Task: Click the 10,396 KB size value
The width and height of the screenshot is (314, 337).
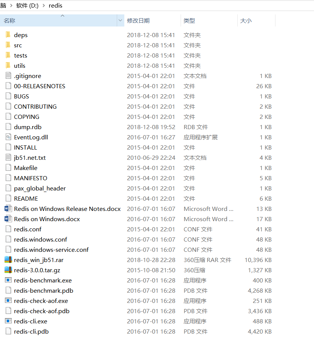Action: pyautogui.click(x=258, y=260)
